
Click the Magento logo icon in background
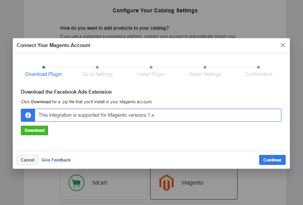[x=166, y=183]
